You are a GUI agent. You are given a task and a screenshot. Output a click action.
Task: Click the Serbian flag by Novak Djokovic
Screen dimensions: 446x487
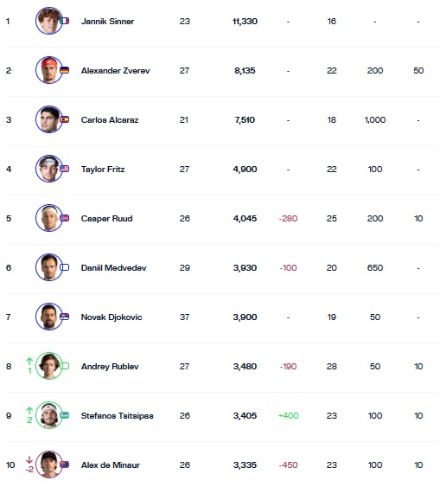(65, 317)
